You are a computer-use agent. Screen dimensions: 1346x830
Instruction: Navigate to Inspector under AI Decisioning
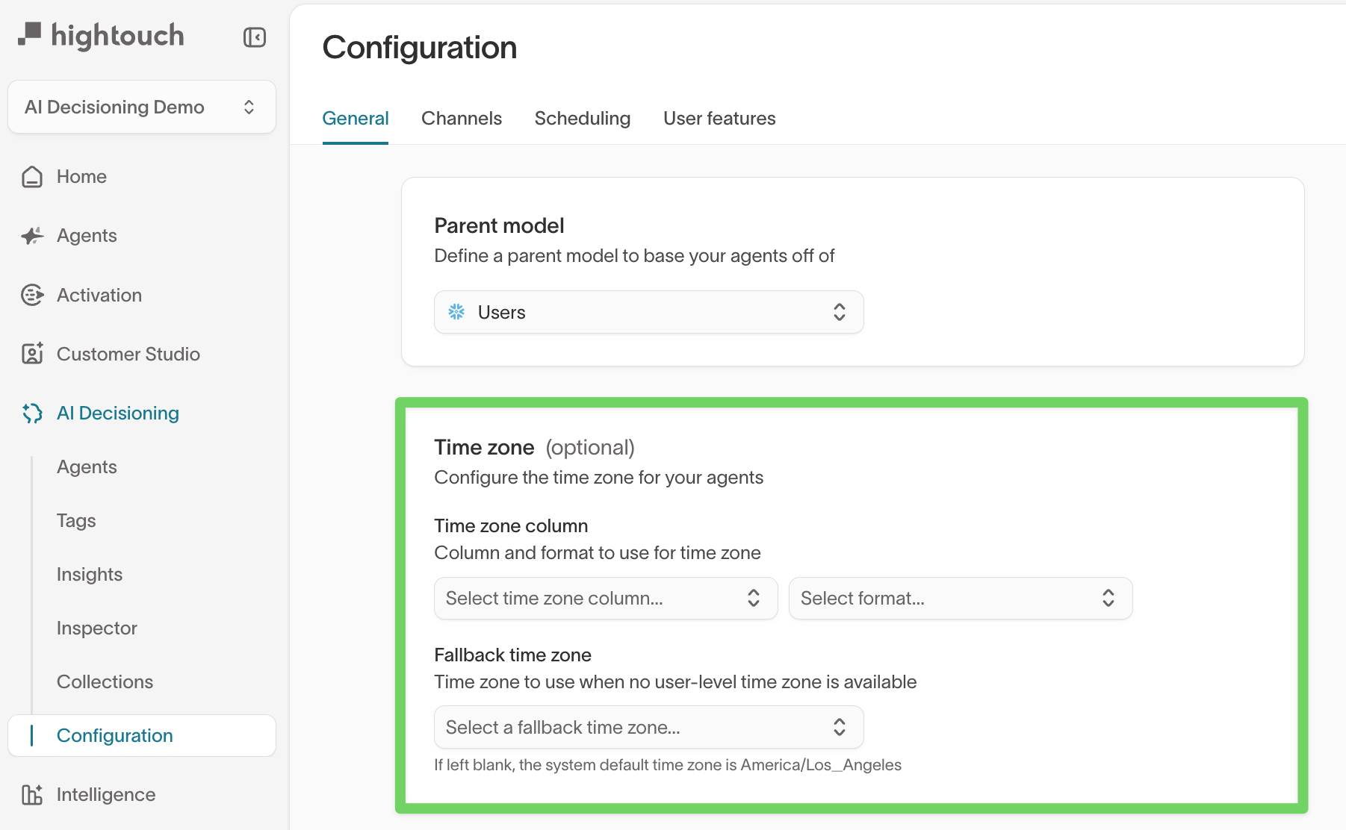point(97,628)
